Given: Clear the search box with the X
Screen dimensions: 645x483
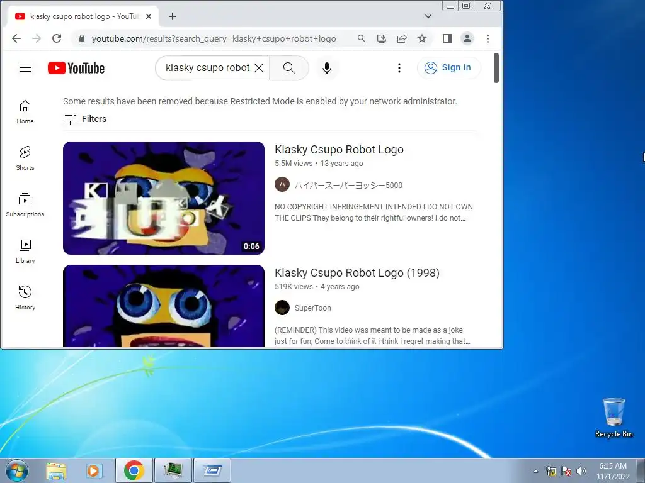Looking at the screenshot, I should coord(259,68).
